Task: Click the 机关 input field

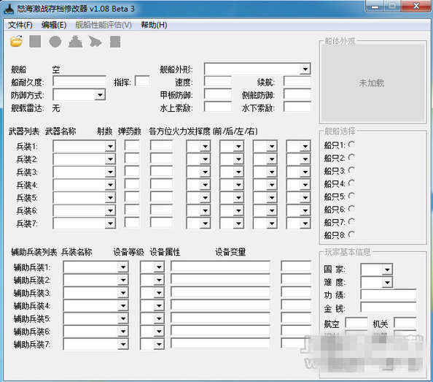Action: click(x=405, y=323)
